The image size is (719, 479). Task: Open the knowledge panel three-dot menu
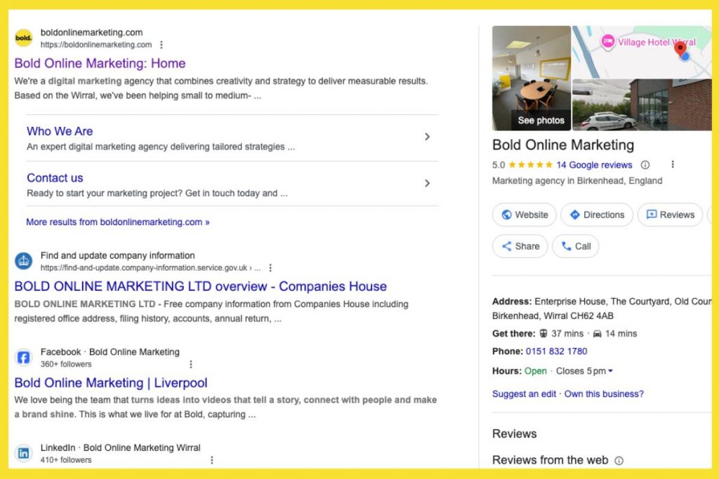tap(673, 163)
